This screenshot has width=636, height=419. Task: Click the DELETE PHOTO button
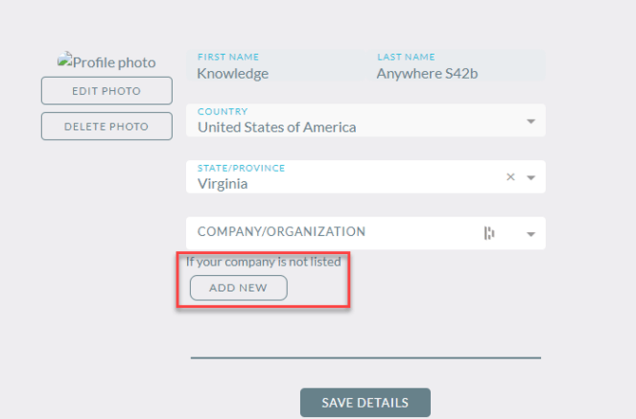point(106,126)
